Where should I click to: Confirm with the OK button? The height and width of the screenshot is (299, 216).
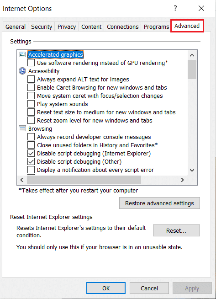[x=106, y=288]
